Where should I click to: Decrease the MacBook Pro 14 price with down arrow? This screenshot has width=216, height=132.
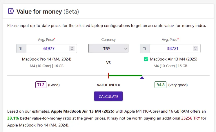[72, 50]
